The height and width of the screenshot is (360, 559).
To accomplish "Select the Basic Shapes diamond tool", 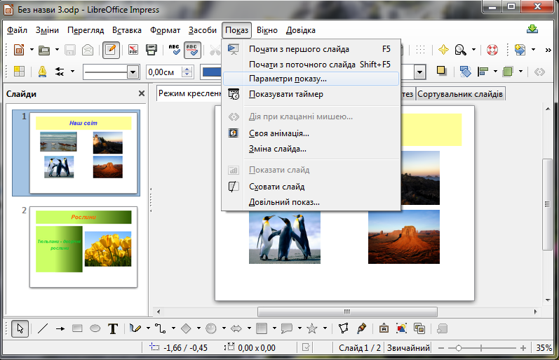I will tap(186, 328).
